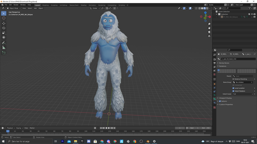Toggle X-ray mode
Viewport: 257px width, 144px height.
click(196, 8)
